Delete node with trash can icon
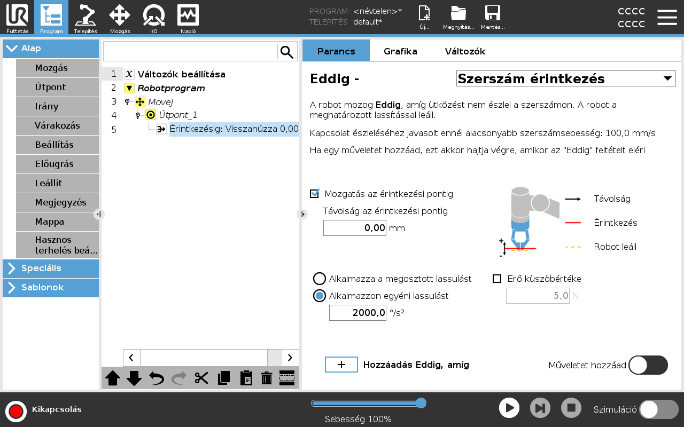Viewport: 684px width, 427px height. coord(267,378)
